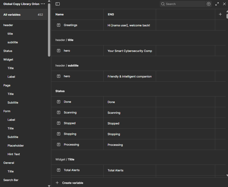The width and height of the screenshot is (228, 187).
Task: Edit the Done variable ENG value
Action: [x=130, y=102]
